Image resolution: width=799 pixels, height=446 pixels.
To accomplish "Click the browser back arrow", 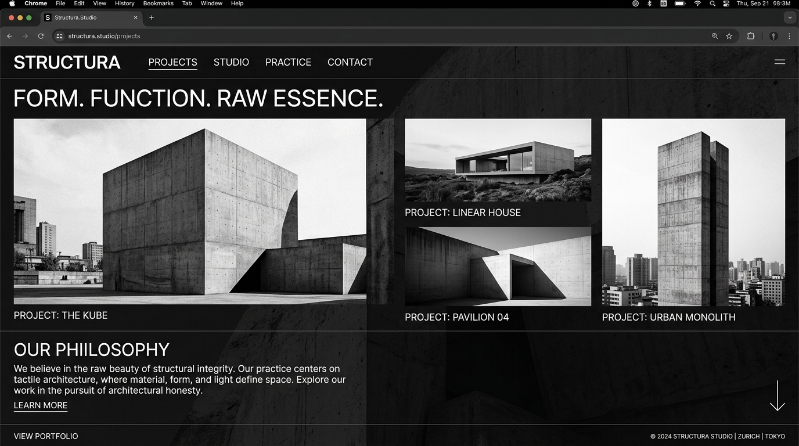I will 9,36.
